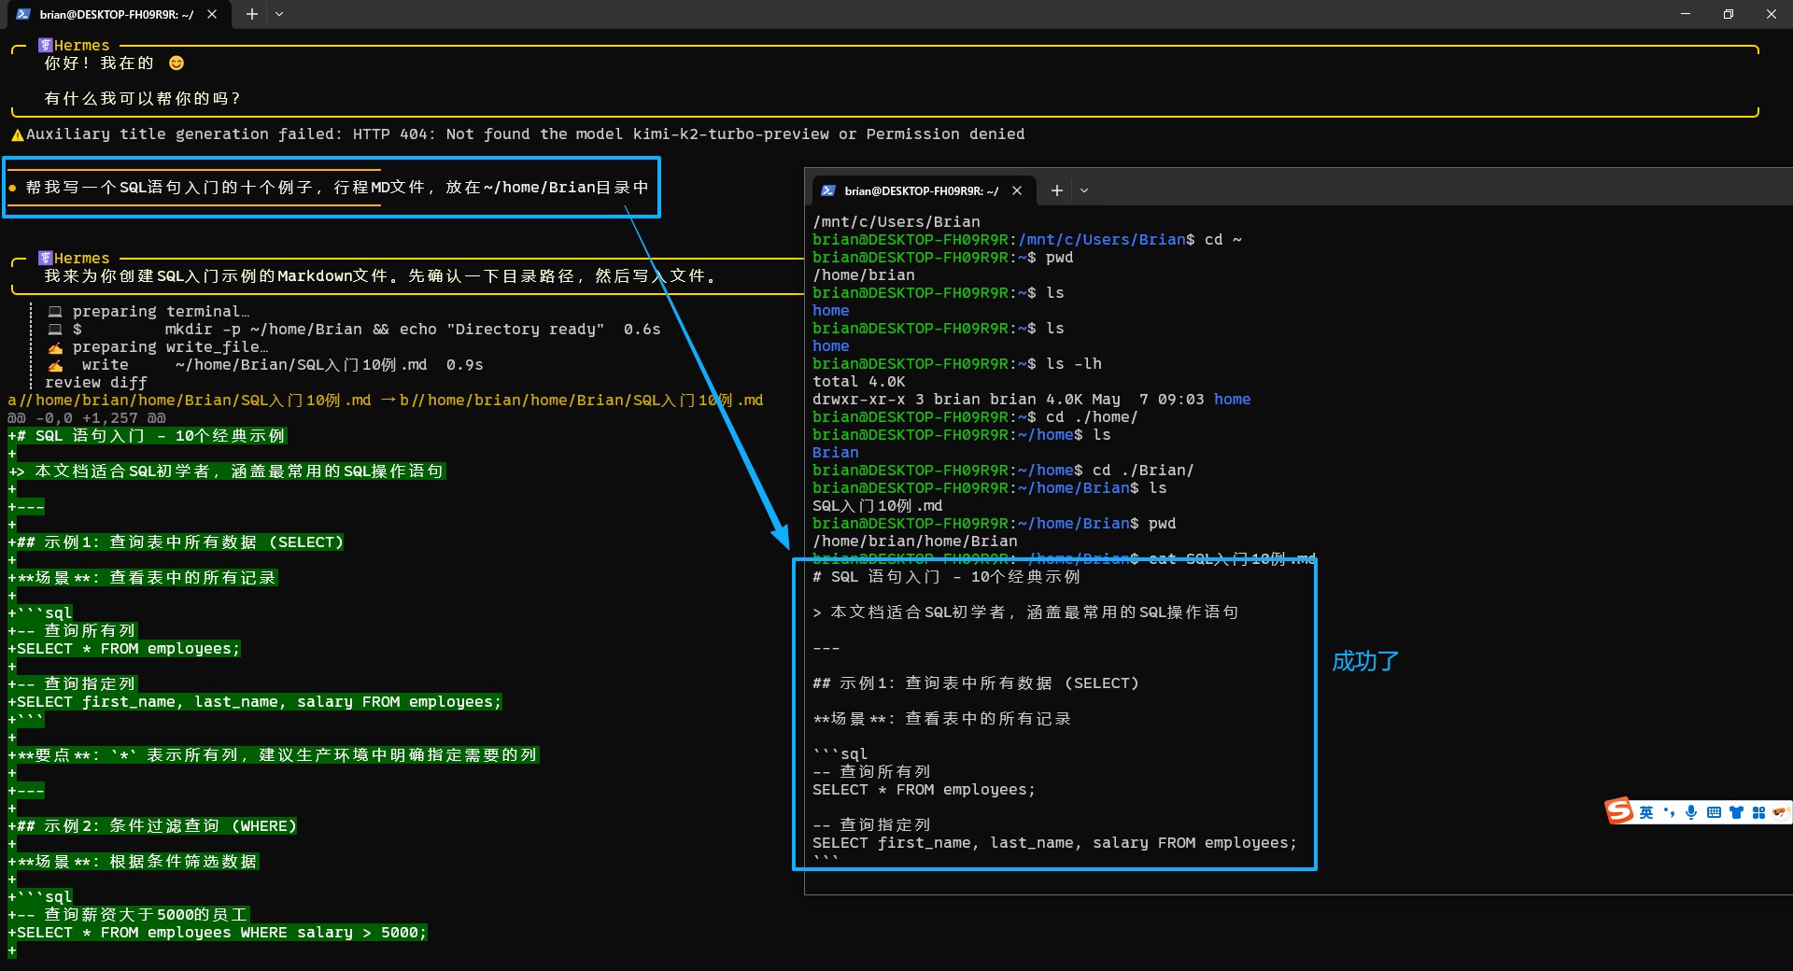Maximize or restore the main terminal window
This screenshot has width=1793, height=971.
pyautogui.click(x=1729, y=14)
